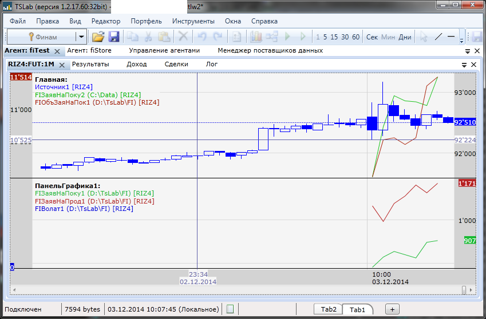Click the green 907 value marker

469,241
